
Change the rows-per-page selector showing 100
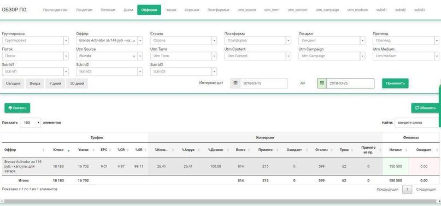tap(31, 123)
